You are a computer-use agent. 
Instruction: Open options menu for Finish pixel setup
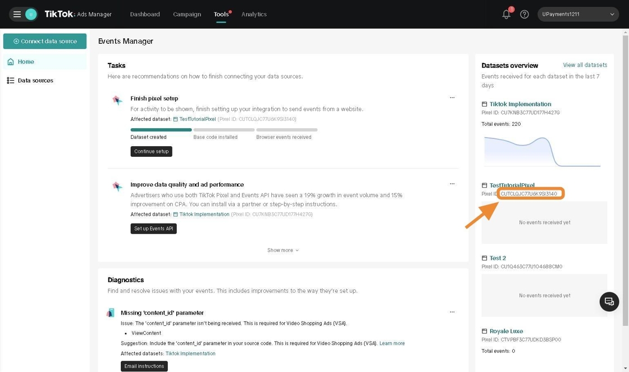[452, 98]
